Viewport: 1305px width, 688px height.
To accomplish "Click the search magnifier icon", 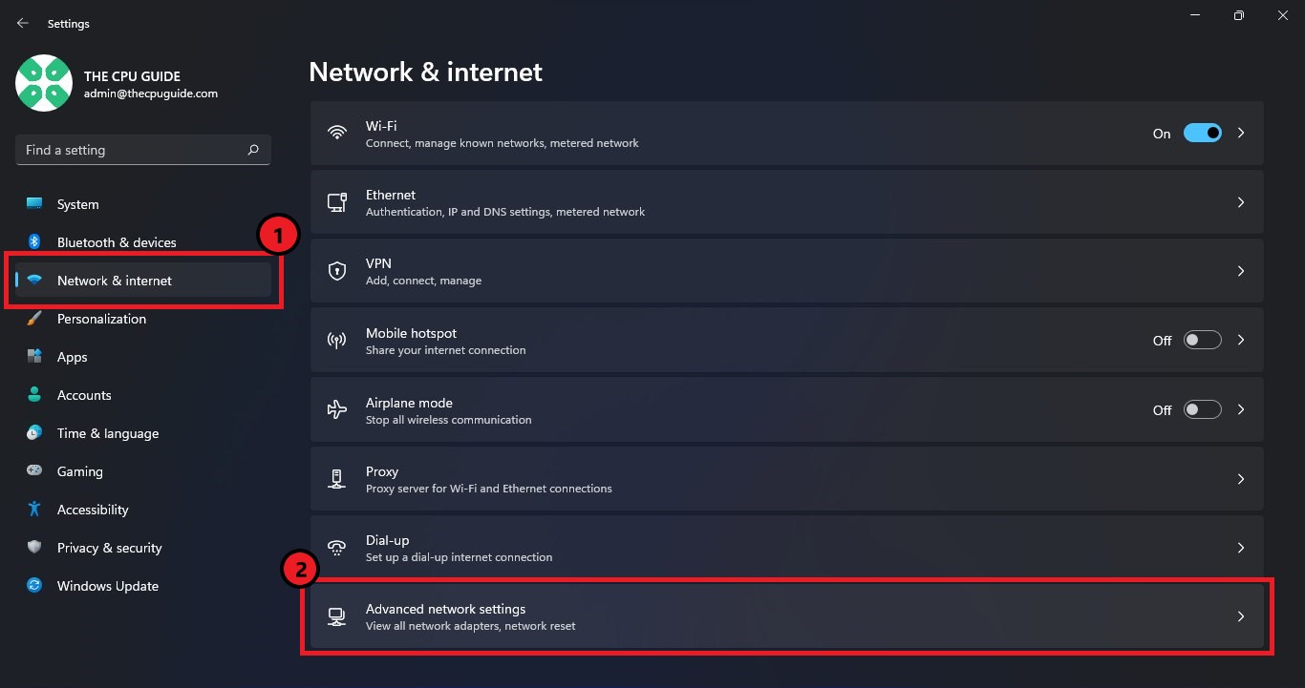I will [253, 150].
